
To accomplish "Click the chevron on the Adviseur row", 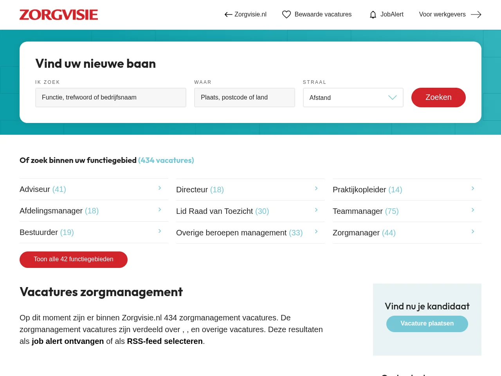I will 160,188.
